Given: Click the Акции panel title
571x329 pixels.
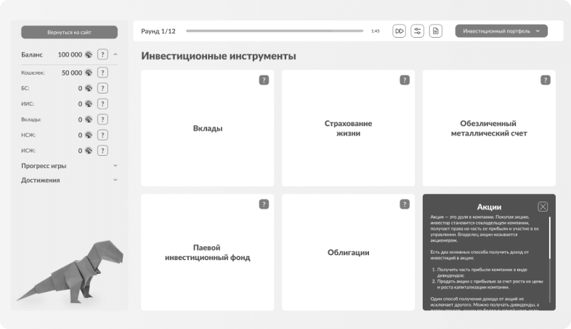Looking at the screenshot, I should pyautogui.click(x=489, y=207).
